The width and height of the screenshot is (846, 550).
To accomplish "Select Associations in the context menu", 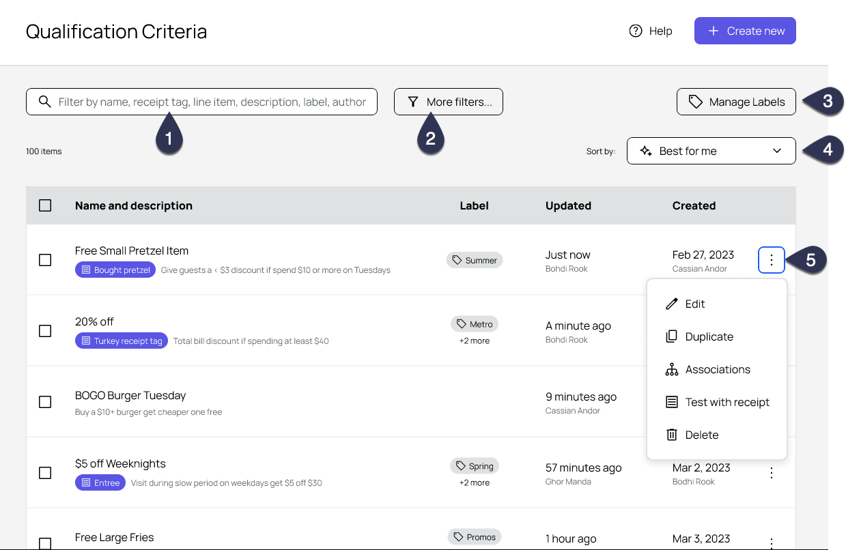I will click(x=717, y=369).
